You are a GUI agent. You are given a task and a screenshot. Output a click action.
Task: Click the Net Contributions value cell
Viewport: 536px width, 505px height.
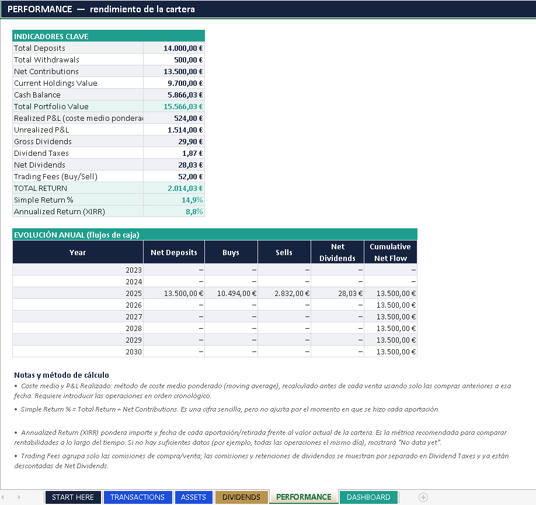(174, 71)
